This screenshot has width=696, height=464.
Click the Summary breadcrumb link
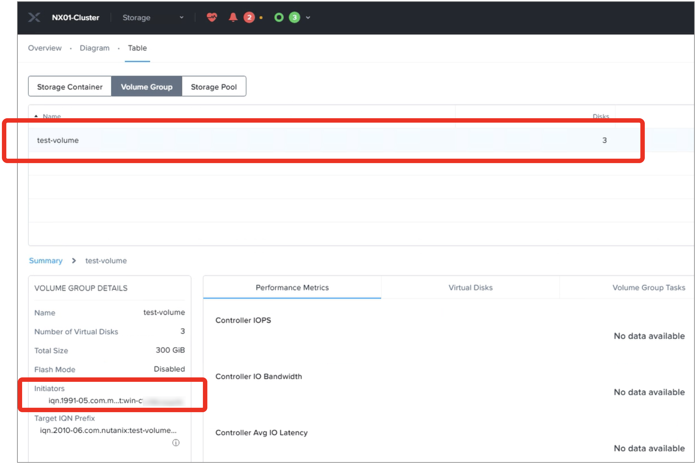46,261
